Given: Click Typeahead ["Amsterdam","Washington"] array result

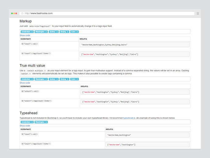Looking at the screenshot, I should [x=147, y=145].
